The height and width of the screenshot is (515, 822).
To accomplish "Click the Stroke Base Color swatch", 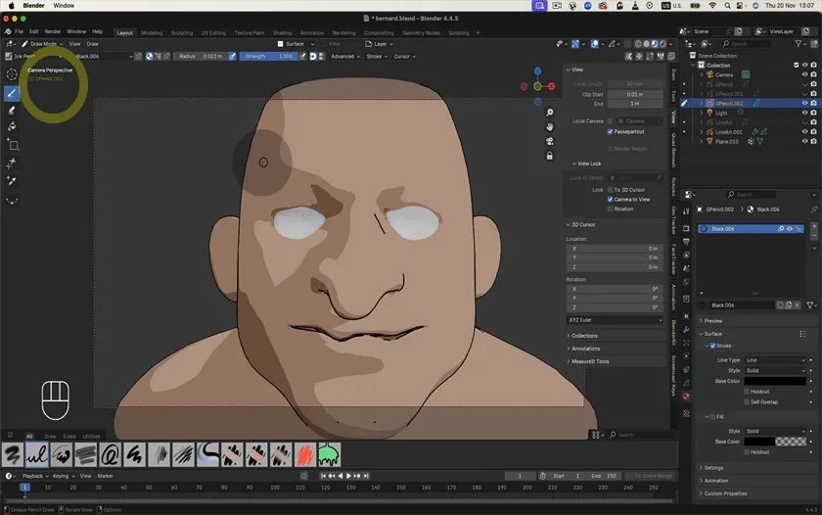I will tap(775, 381).
